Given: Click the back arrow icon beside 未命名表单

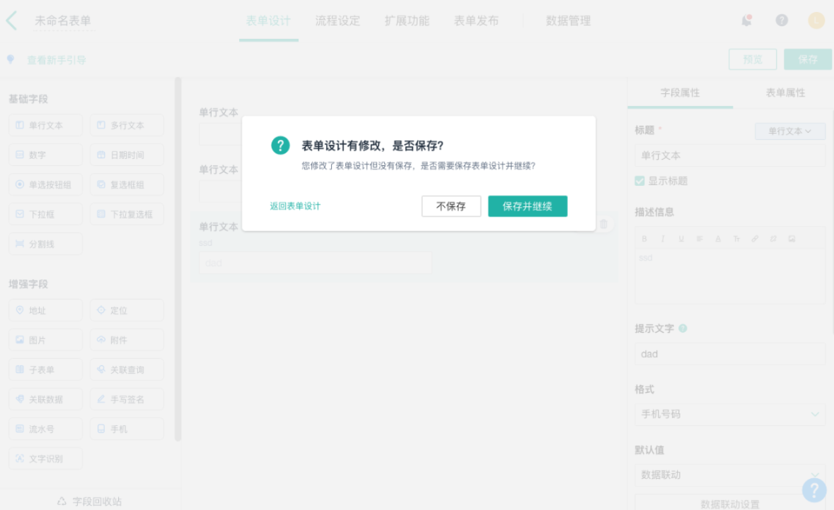Looking at the screenshot, I should pos(12,20).
